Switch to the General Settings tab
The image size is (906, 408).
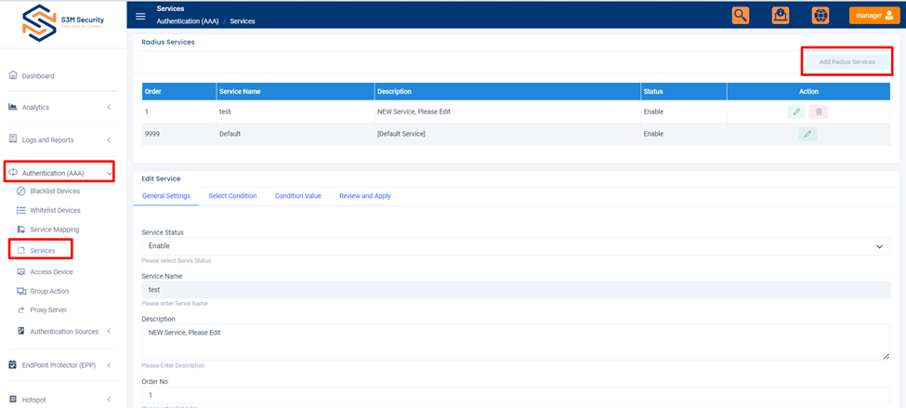tap(165, 196)
